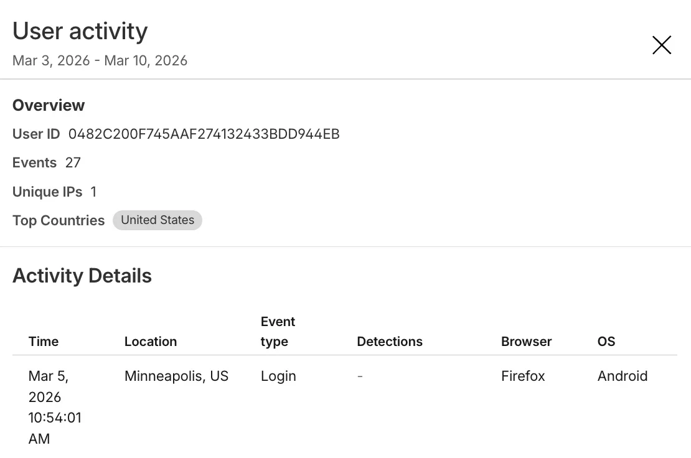Click the date range Mar 3 - Mar 10
The height and width of the screenshot is (458, 691).
coord(100,60)
